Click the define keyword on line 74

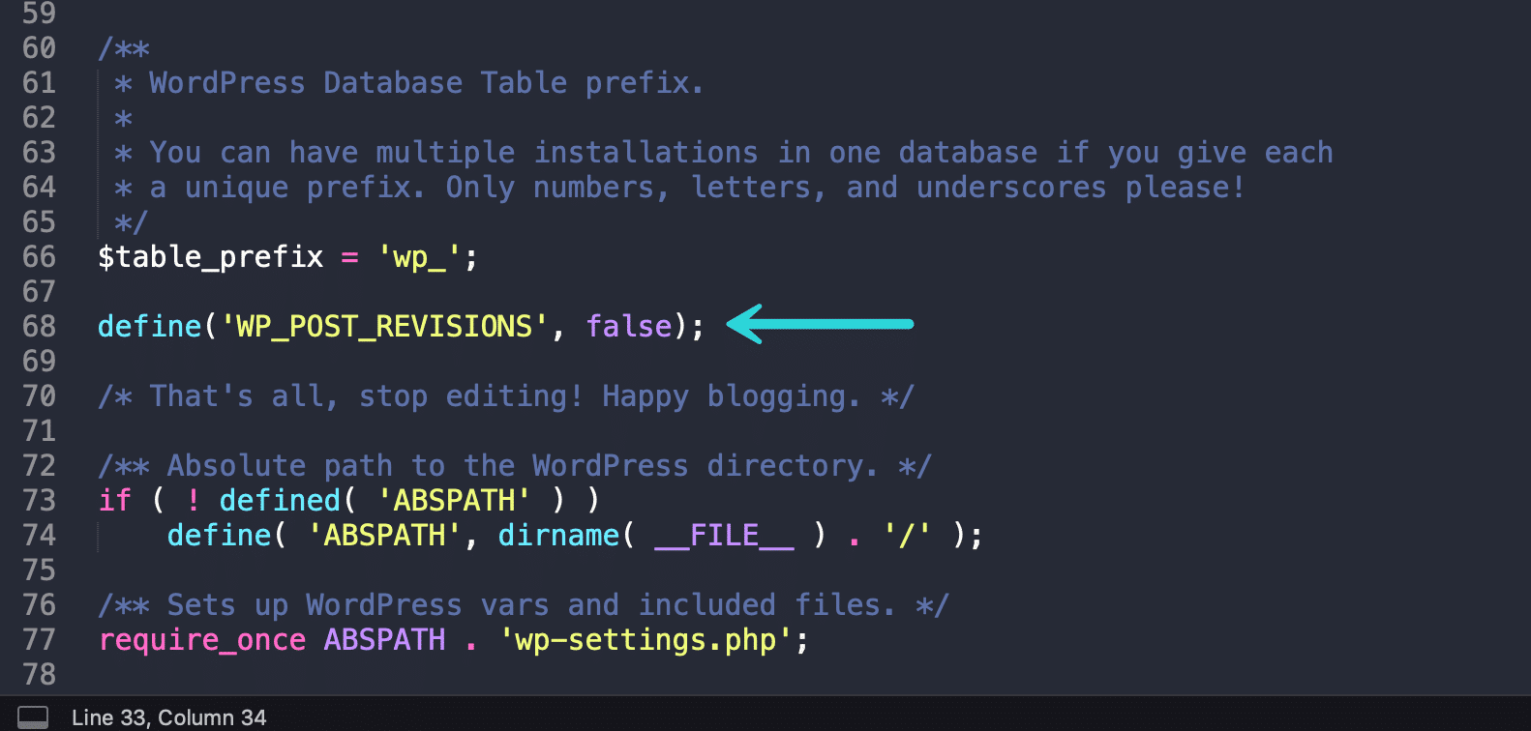(219, 536)
